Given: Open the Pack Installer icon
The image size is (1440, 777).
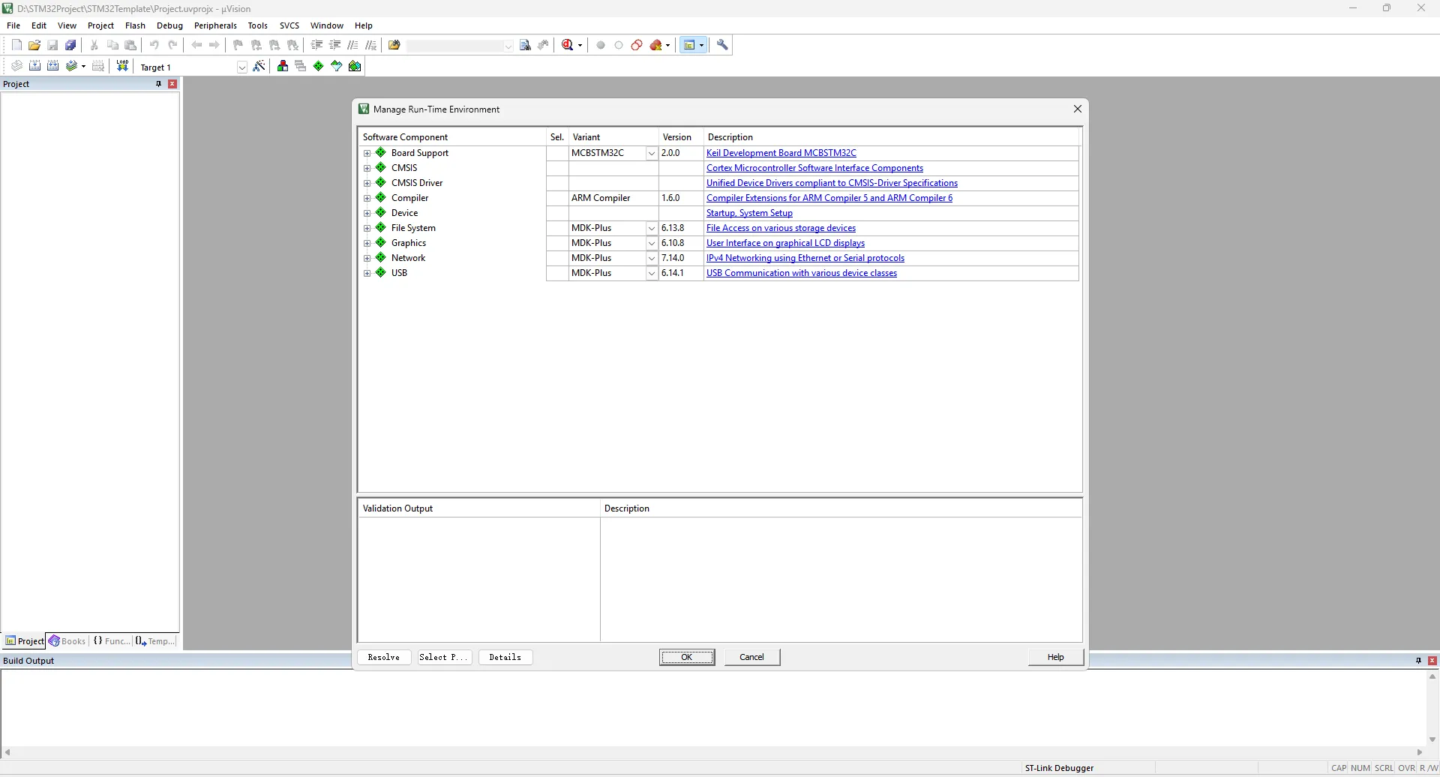Looking at the screenshot, I should tap(355, 66).
